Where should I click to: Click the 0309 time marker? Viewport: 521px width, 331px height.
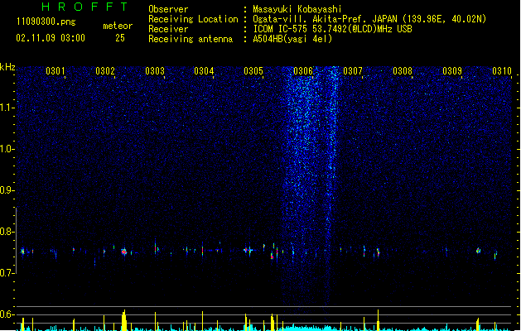[452, 71]
